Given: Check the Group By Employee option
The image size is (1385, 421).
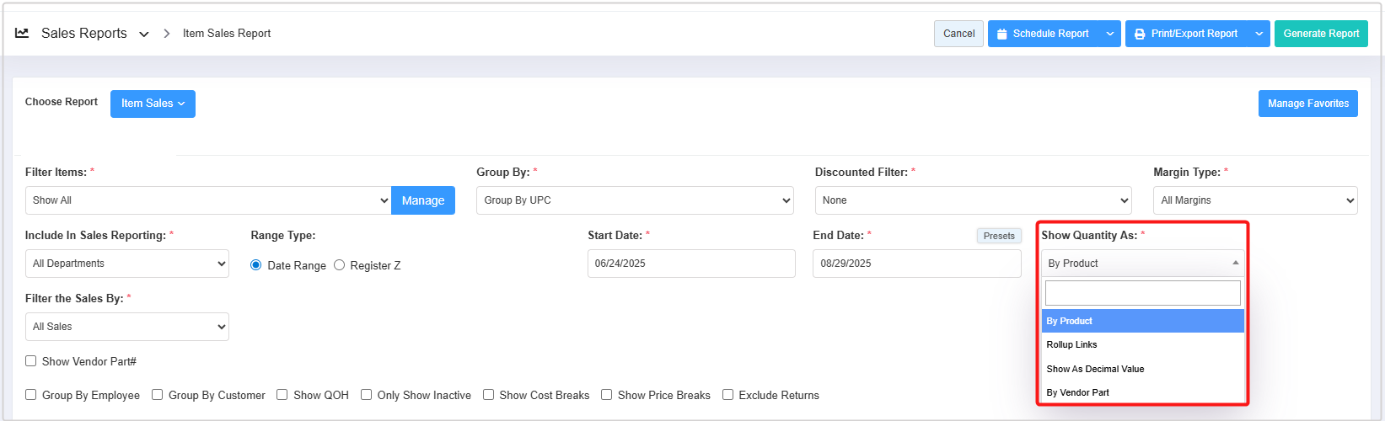Looking at the screenshot, I should tap(31, 395).
